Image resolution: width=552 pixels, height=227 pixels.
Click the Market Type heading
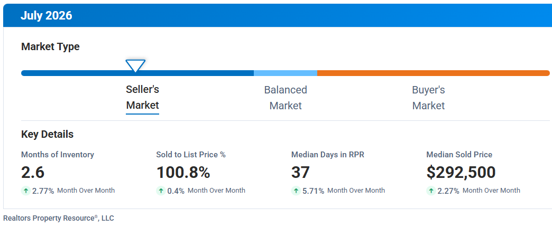pos(50,47)
